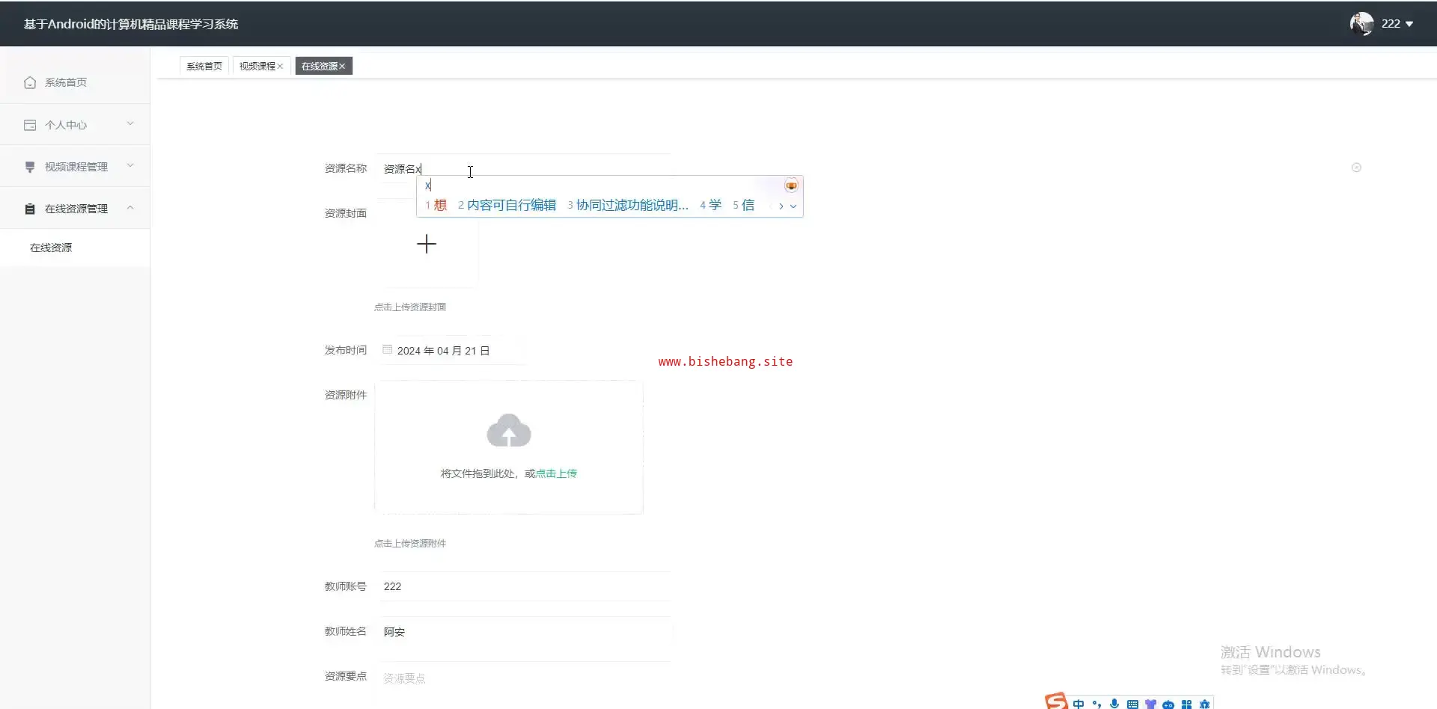Open 个人中心 in the sidebar menu
The image size is (1437, 709).
pyautogui.click(x=75, y=125)
